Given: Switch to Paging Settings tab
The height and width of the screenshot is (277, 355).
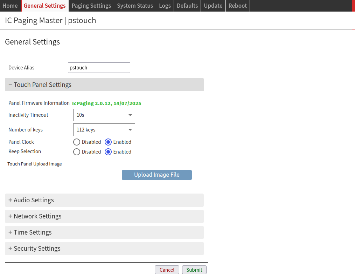Looking at the screenshot, I should click(x=91, y=6).
